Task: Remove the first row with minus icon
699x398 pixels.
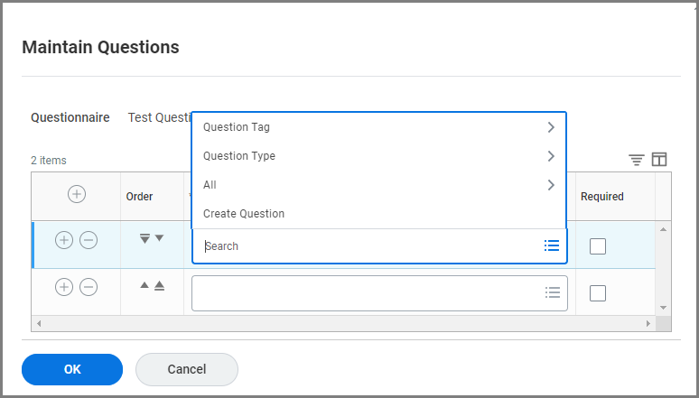Action: coord(89,240)
